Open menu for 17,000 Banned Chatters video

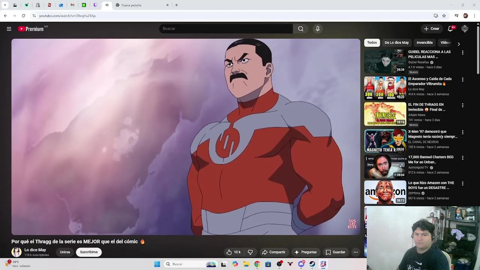tap(463, 158)
